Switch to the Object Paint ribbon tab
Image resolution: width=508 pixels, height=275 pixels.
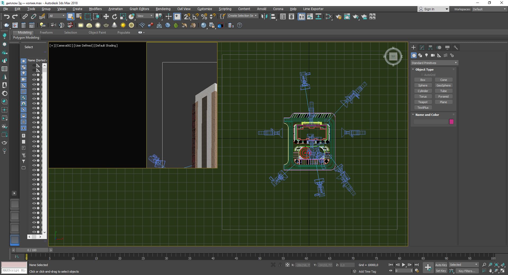(97, 33)
